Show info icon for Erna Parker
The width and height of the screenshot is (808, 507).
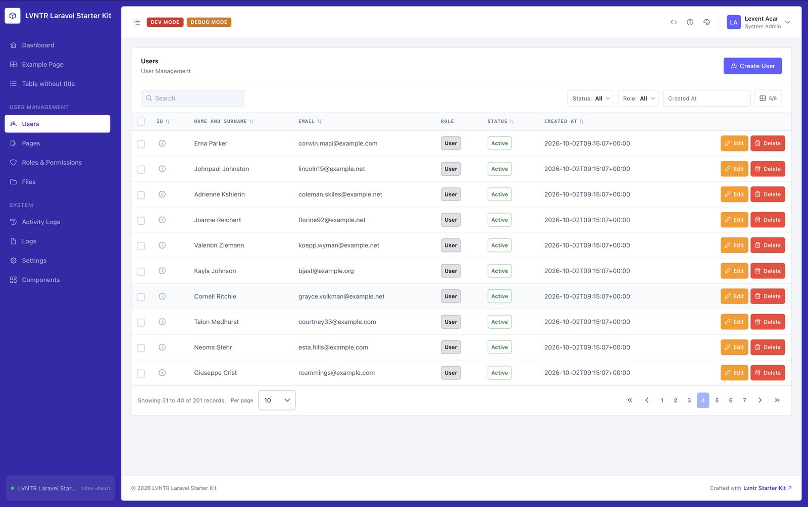(162, 143)
